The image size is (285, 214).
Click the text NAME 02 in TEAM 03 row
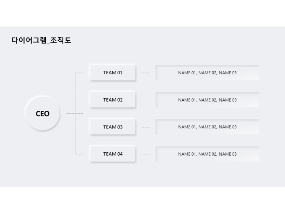[x=207, y=127]
